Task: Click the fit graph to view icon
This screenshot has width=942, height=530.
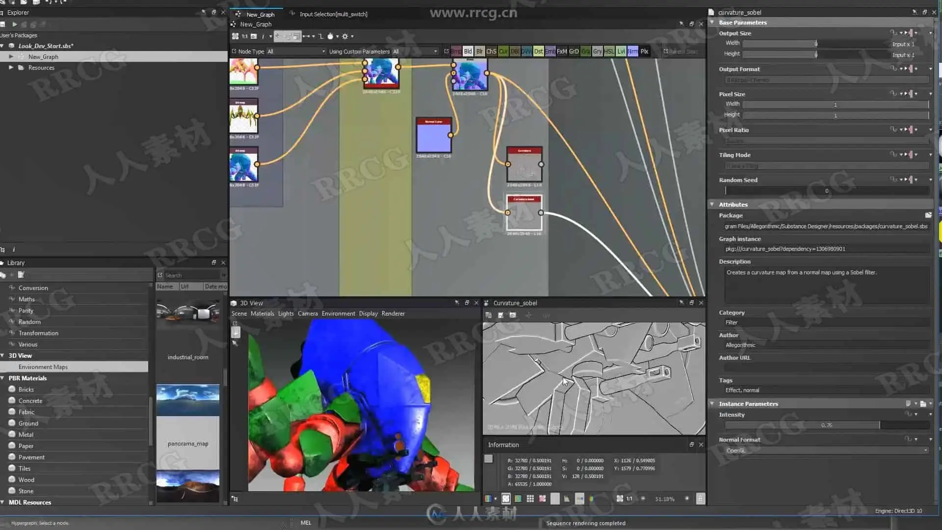Action: pyautogui.click(x=235, y=36)
